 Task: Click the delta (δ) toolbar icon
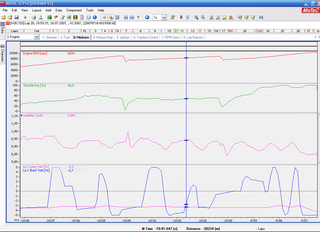[181, 17]
